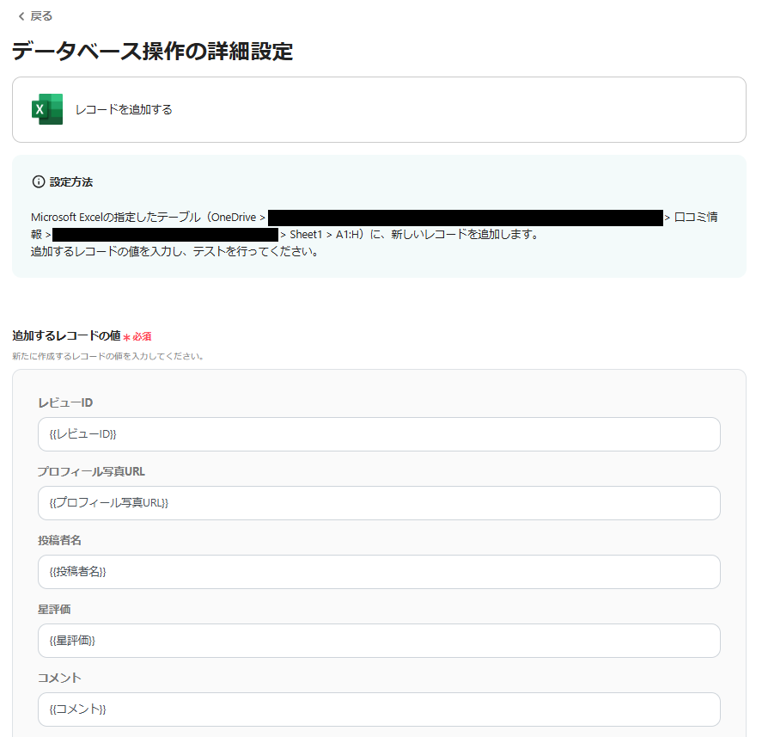This screenshot has height=737, width=762.
Task: Select the Excel file icon
Action: point(46,109)
